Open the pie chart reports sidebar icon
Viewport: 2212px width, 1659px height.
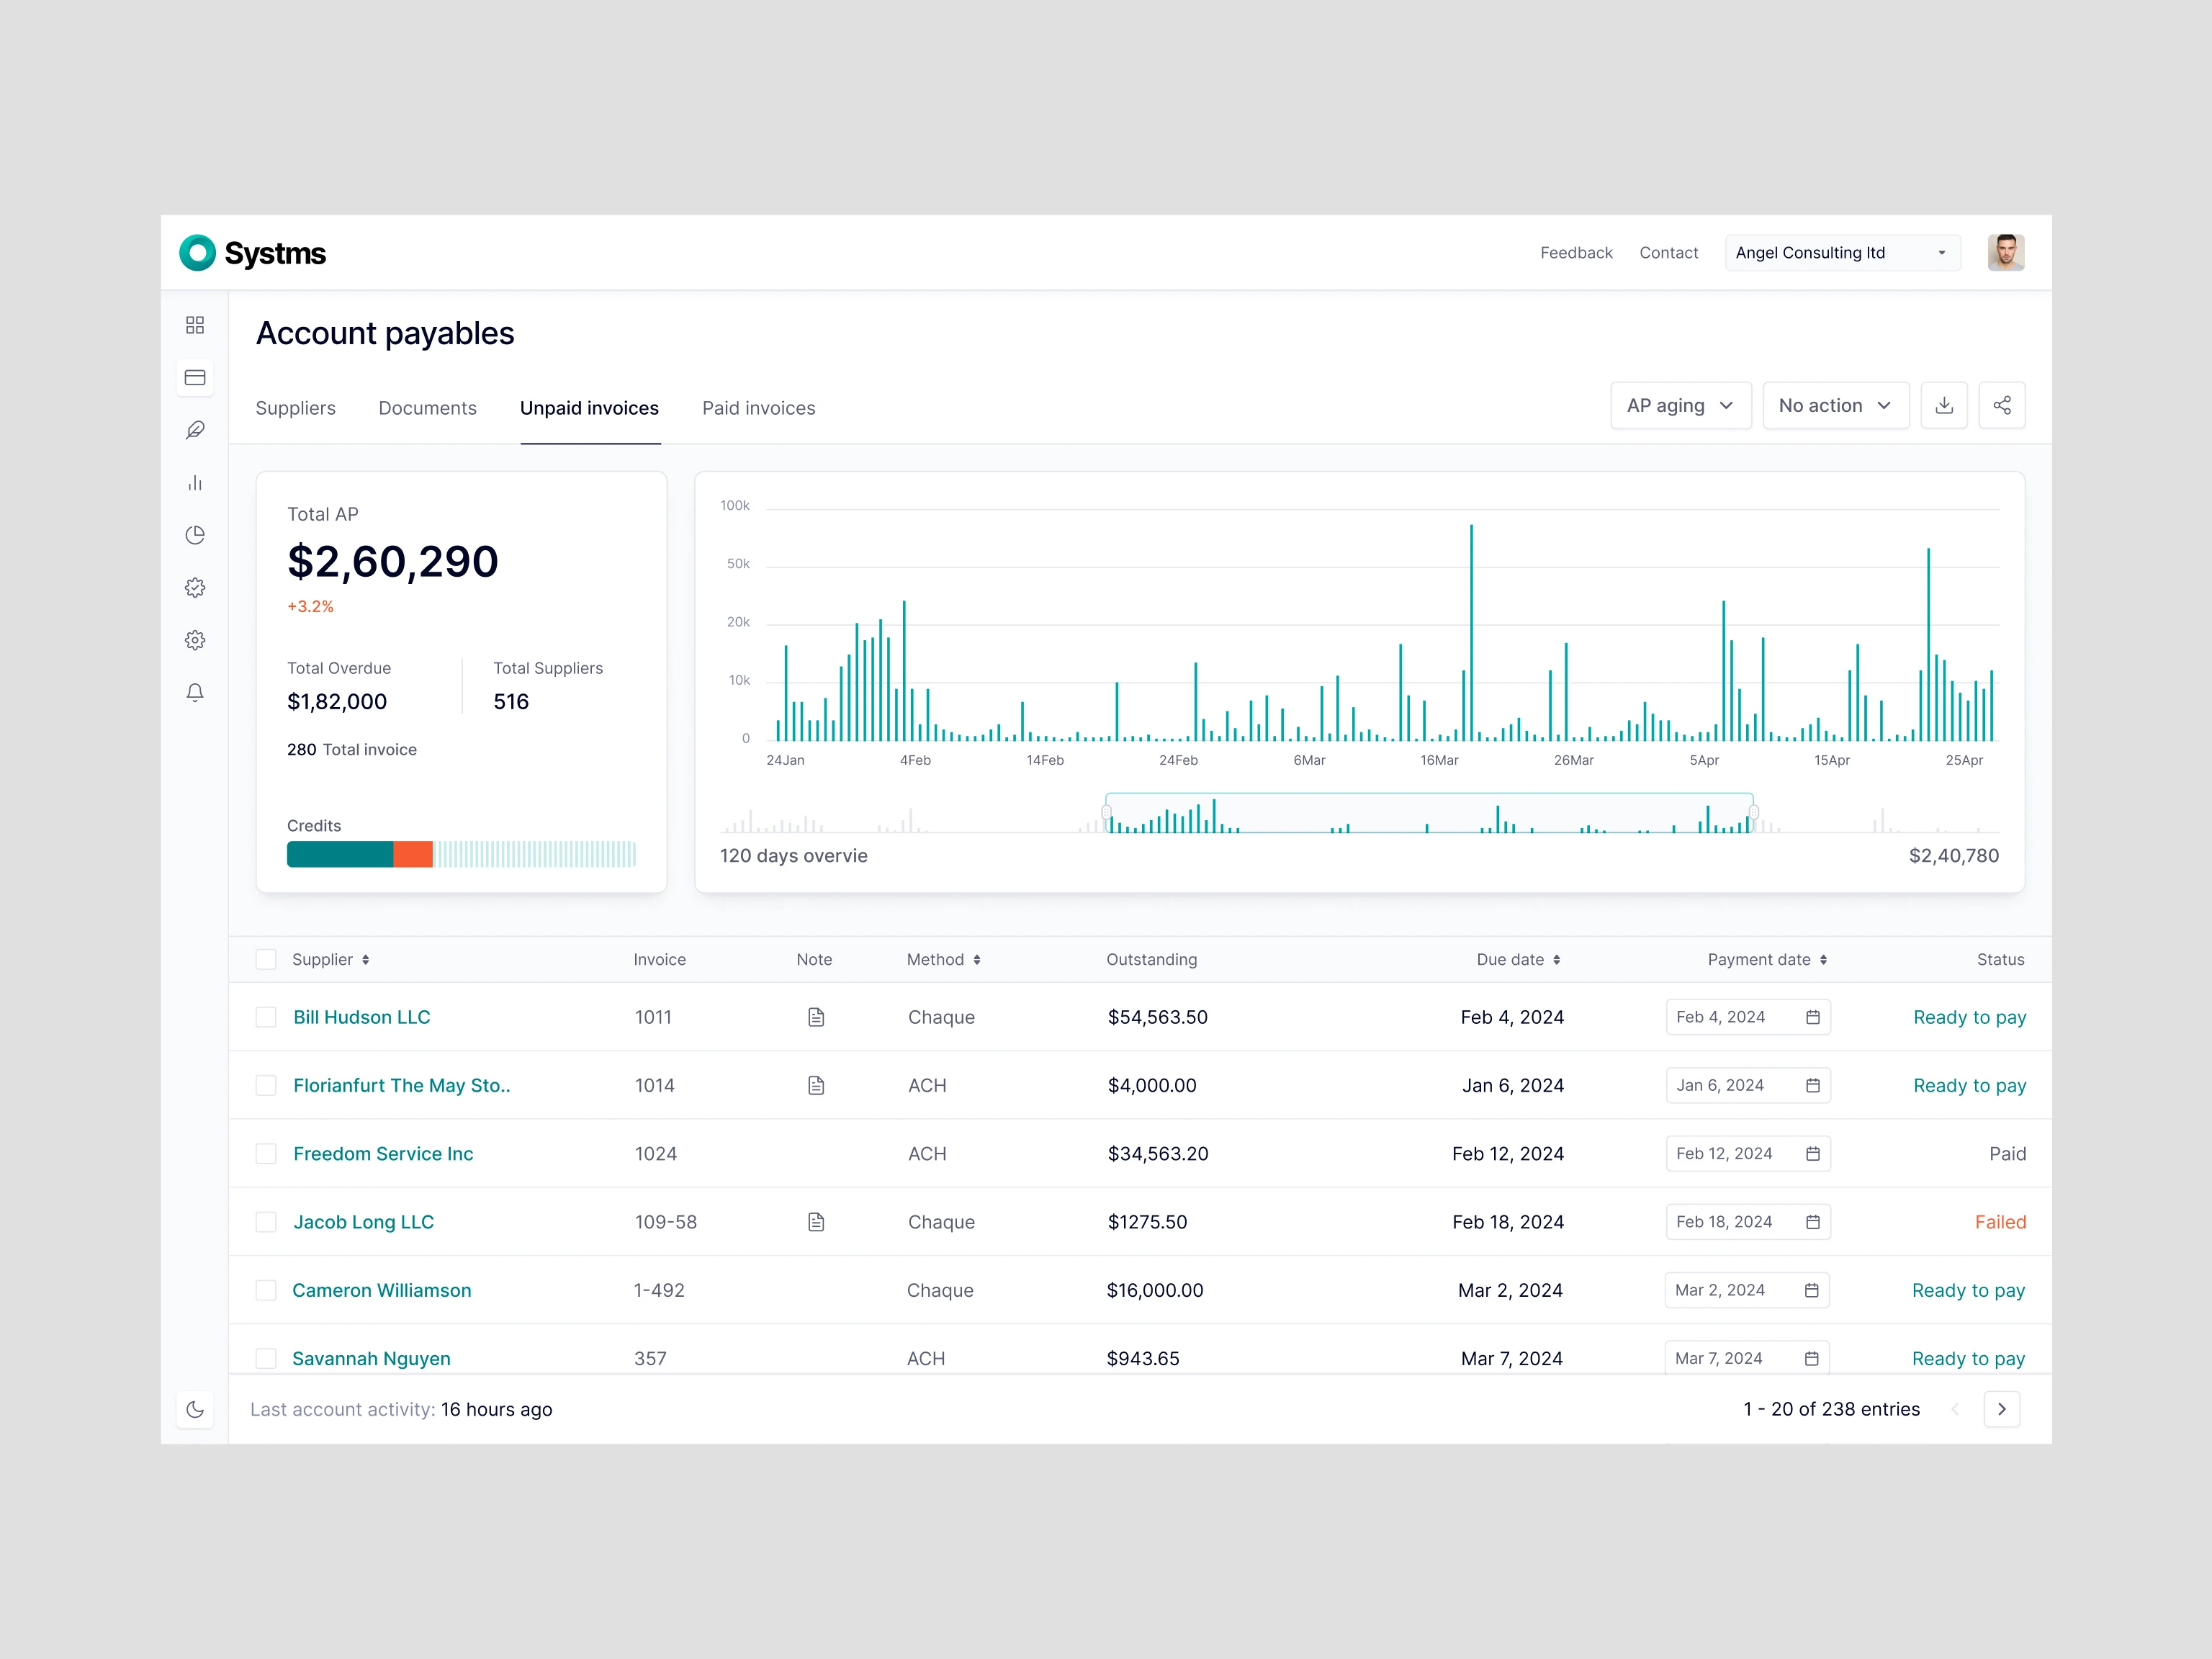(195, 535)
